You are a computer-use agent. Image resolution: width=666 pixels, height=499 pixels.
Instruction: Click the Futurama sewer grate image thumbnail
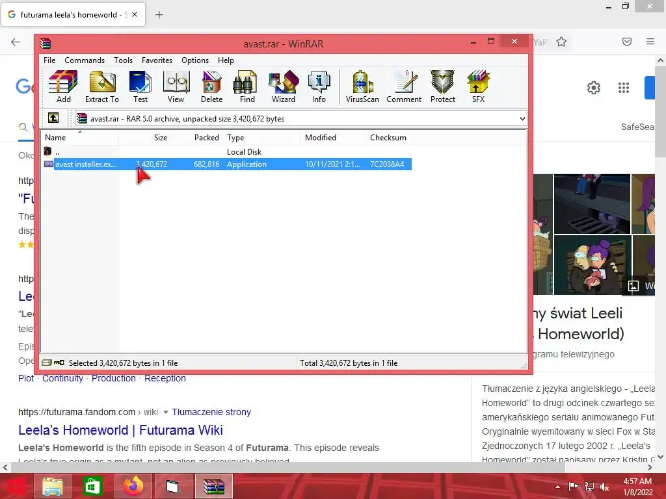coord(592,203)
